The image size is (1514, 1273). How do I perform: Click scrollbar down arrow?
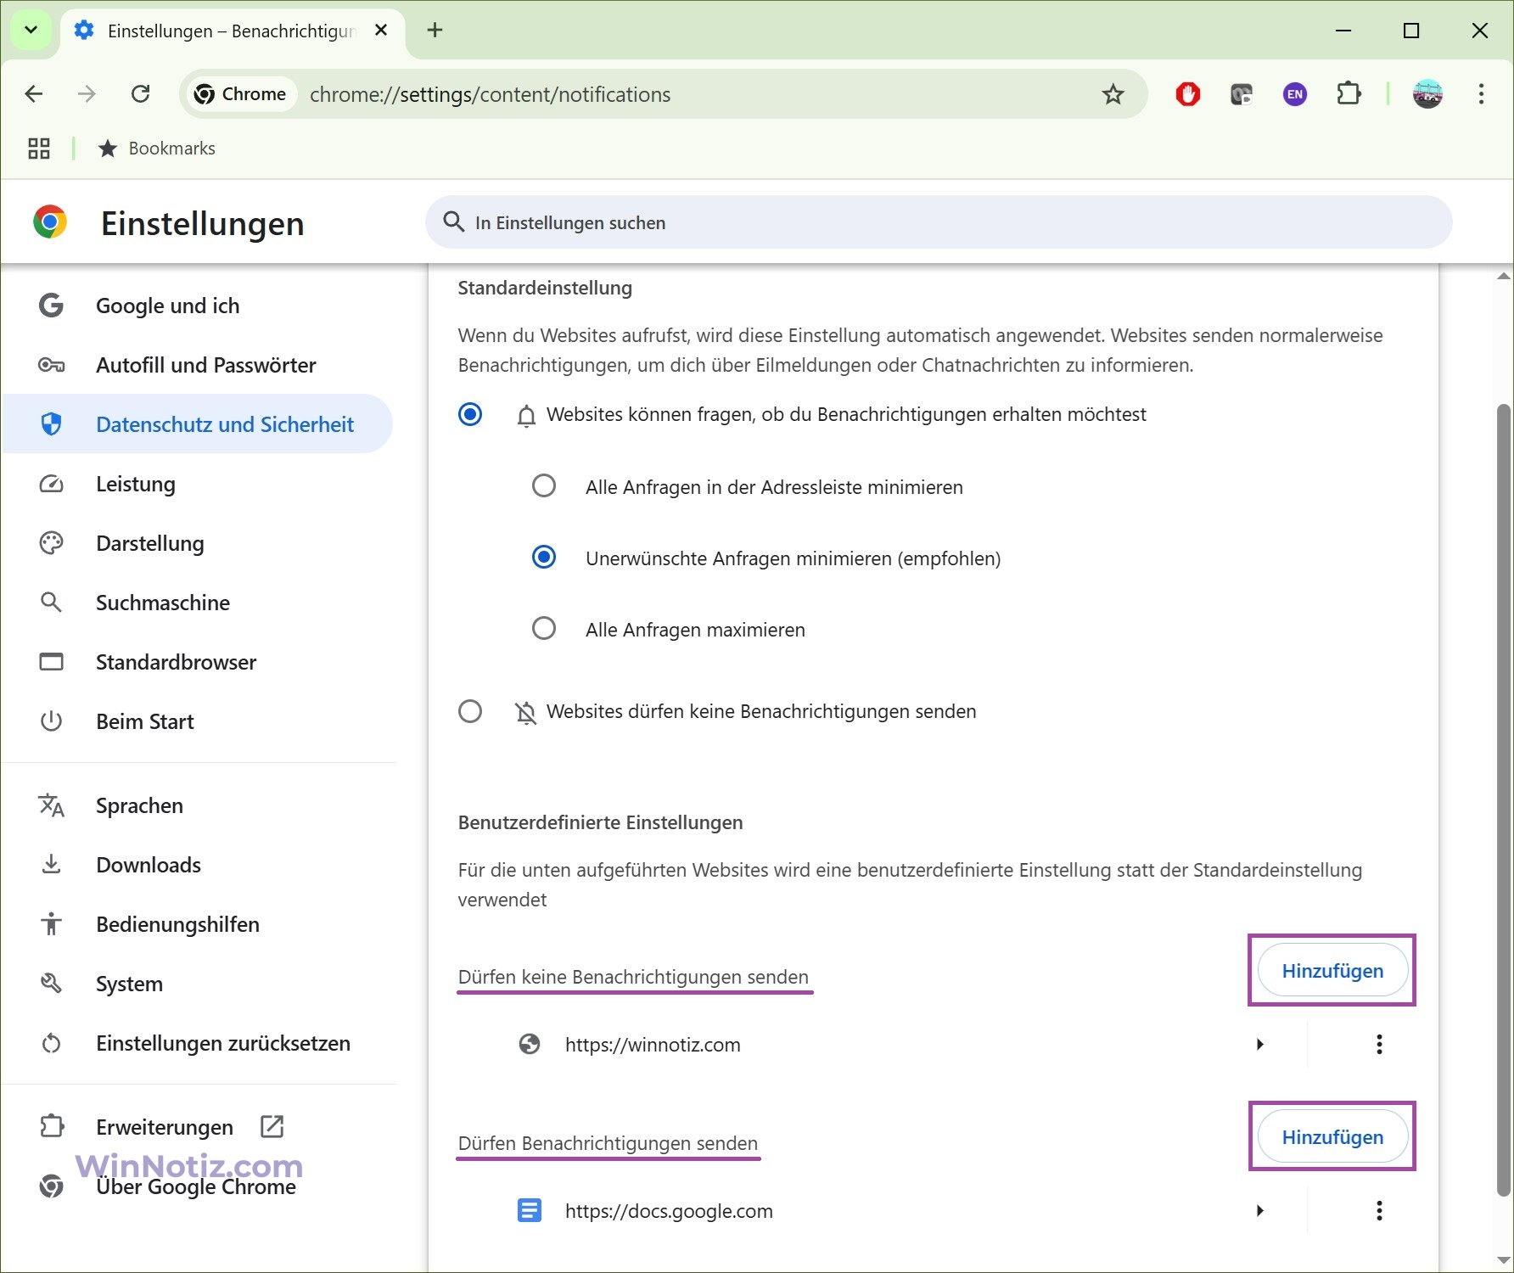coord(1504,1261)
